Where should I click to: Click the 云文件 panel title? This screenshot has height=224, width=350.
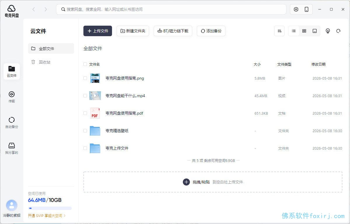click(38, 31)
